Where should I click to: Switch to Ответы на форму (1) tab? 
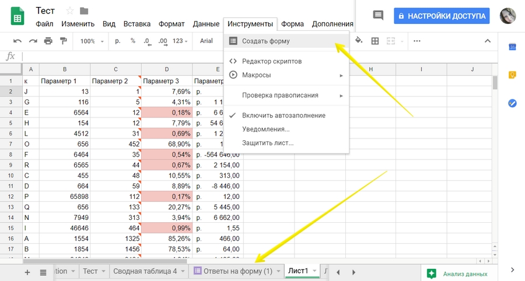(233, 271)
